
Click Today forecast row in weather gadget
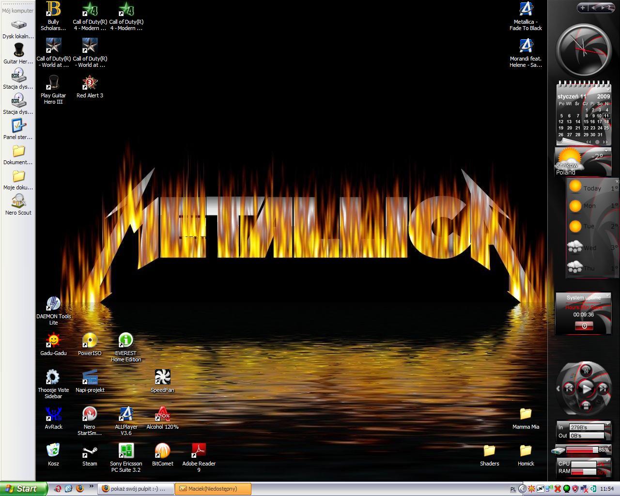coord(592,187)
